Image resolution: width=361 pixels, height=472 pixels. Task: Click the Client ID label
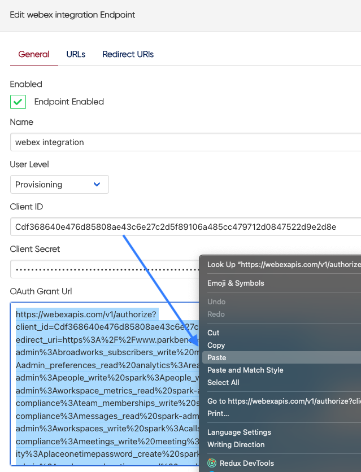(x=27, y=207)
